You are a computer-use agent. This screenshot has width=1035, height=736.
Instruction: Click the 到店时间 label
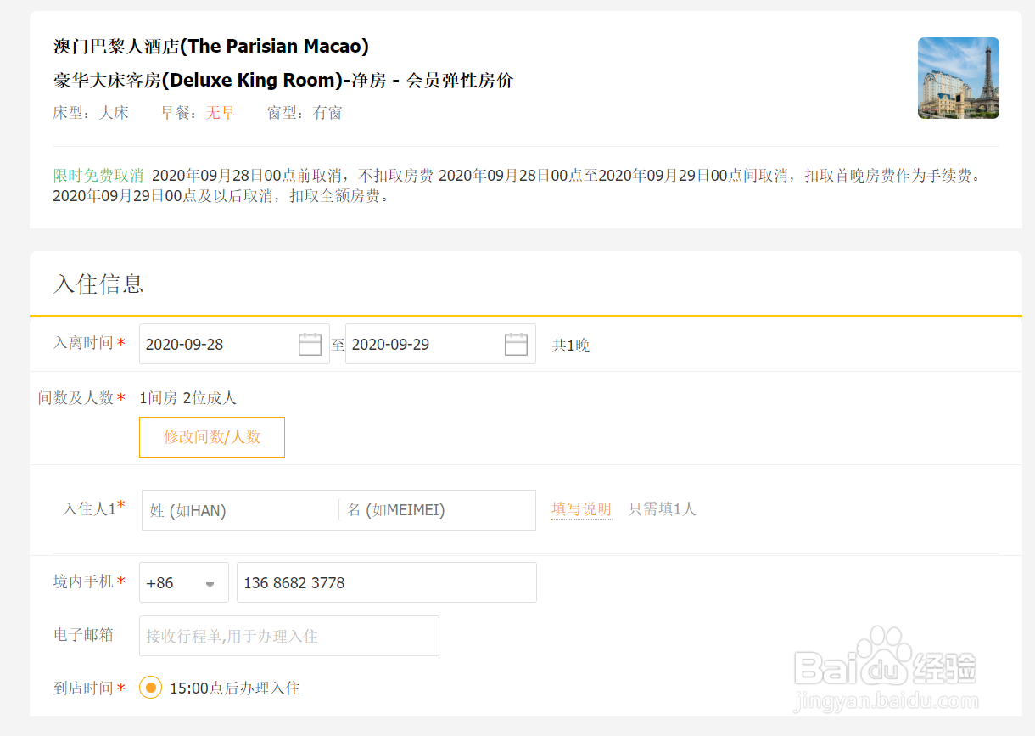click(83, 688)
